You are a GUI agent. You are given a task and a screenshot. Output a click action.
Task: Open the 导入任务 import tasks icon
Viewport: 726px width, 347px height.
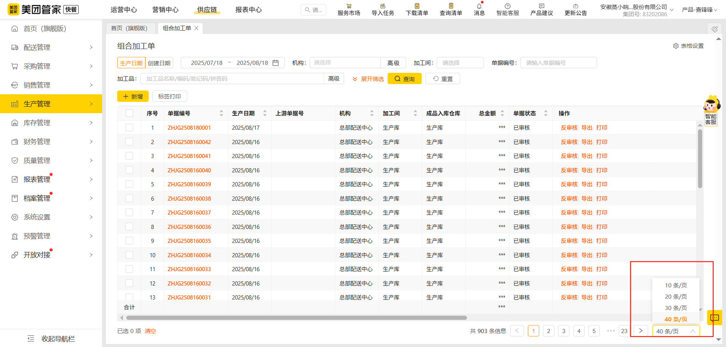pyautogui.click(x=383, y=6)
